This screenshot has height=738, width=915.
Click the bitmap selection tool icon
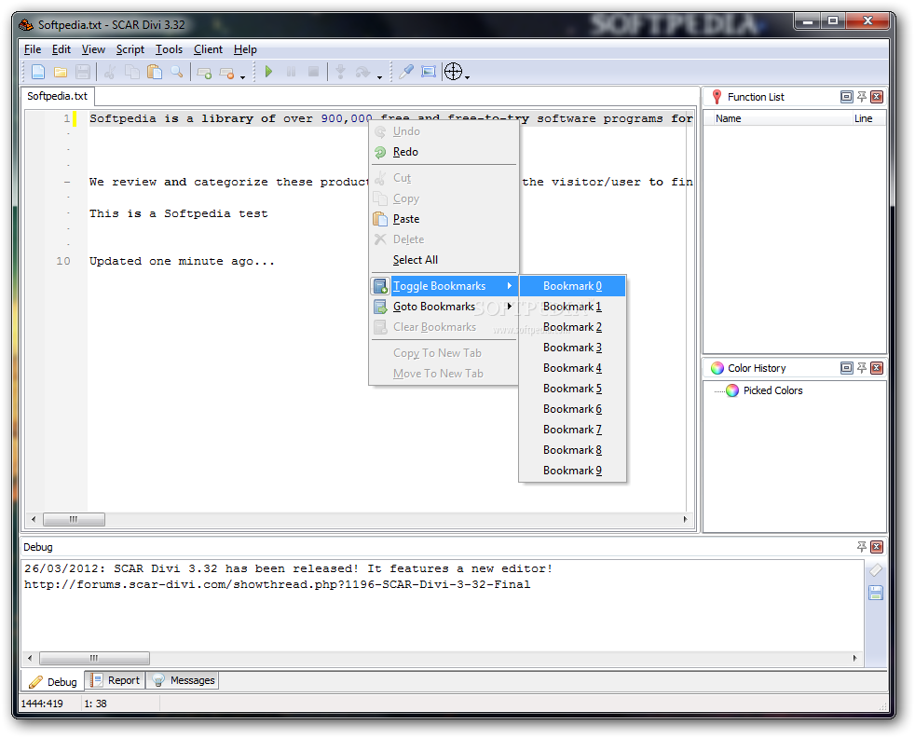point(429,72)
